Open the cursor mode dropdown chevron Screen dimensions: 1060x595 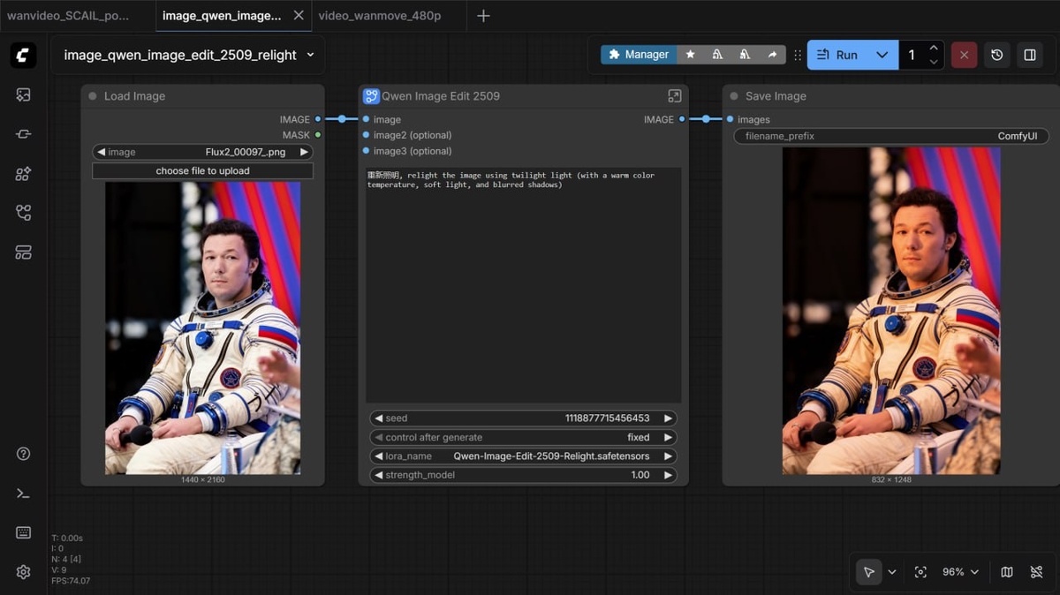pos(892,572)
